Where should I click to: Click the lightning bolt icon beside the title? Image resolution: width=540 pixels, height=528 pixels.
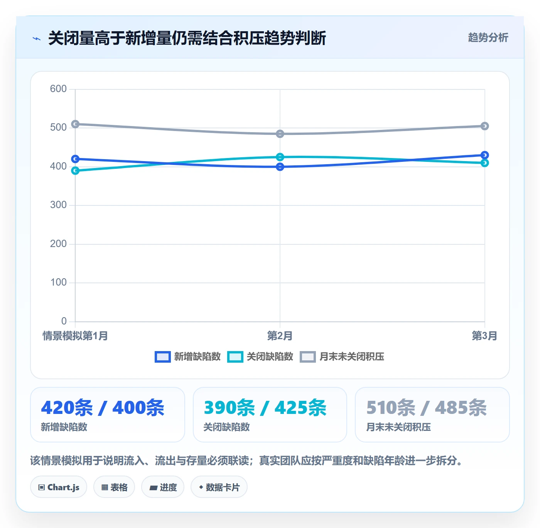37,39
